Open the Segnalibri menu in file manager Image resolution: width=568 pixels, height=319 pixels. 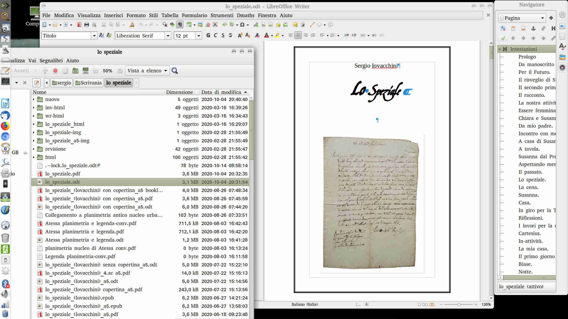[51, 61]
